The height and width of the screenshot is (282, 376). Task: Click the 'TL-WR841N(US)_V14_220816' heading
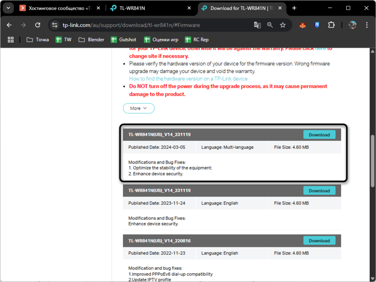160,241
